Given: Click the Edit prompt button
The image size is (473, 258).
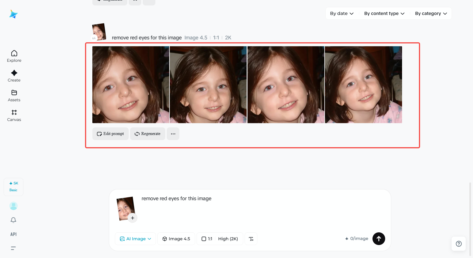Looking at the screenshot, I should point(110,134).
